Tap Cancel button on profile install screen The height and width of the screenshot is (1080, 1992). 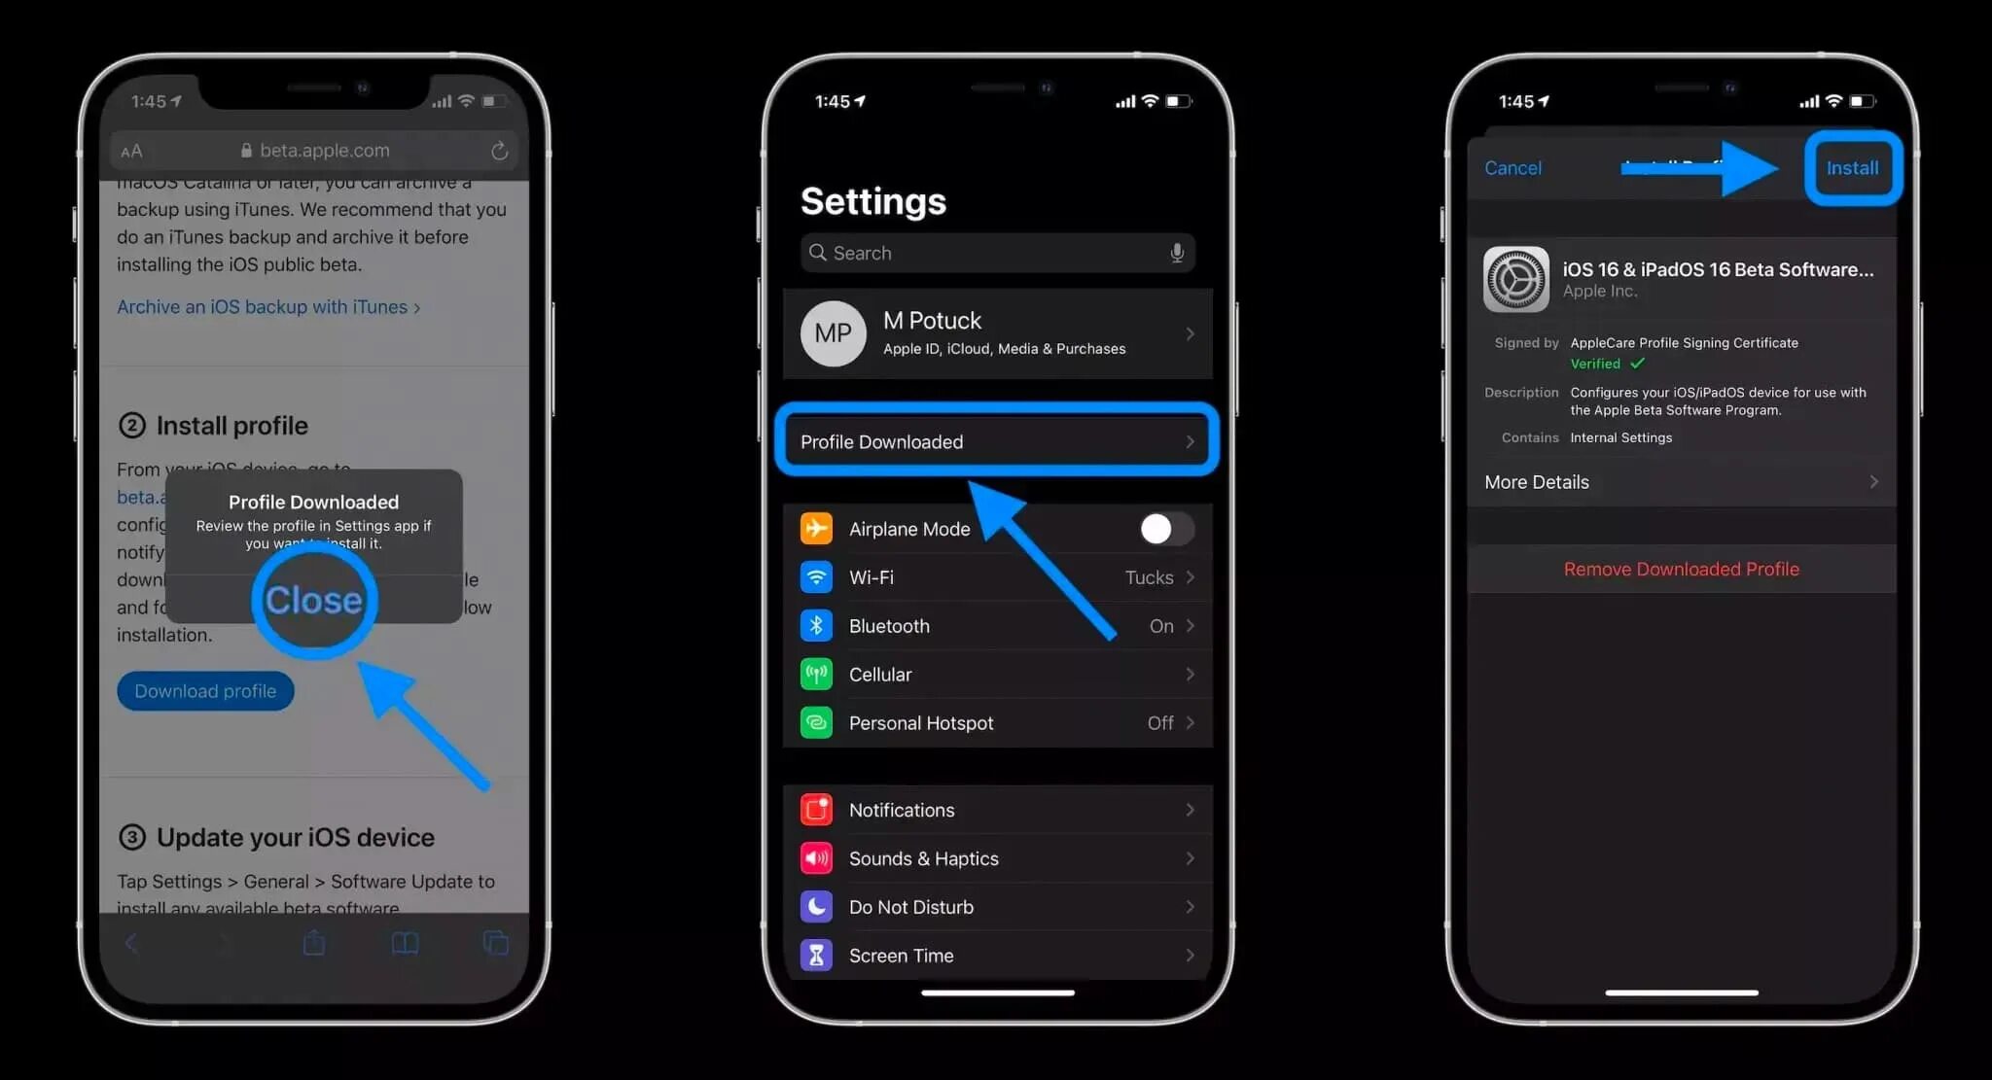1512,167
